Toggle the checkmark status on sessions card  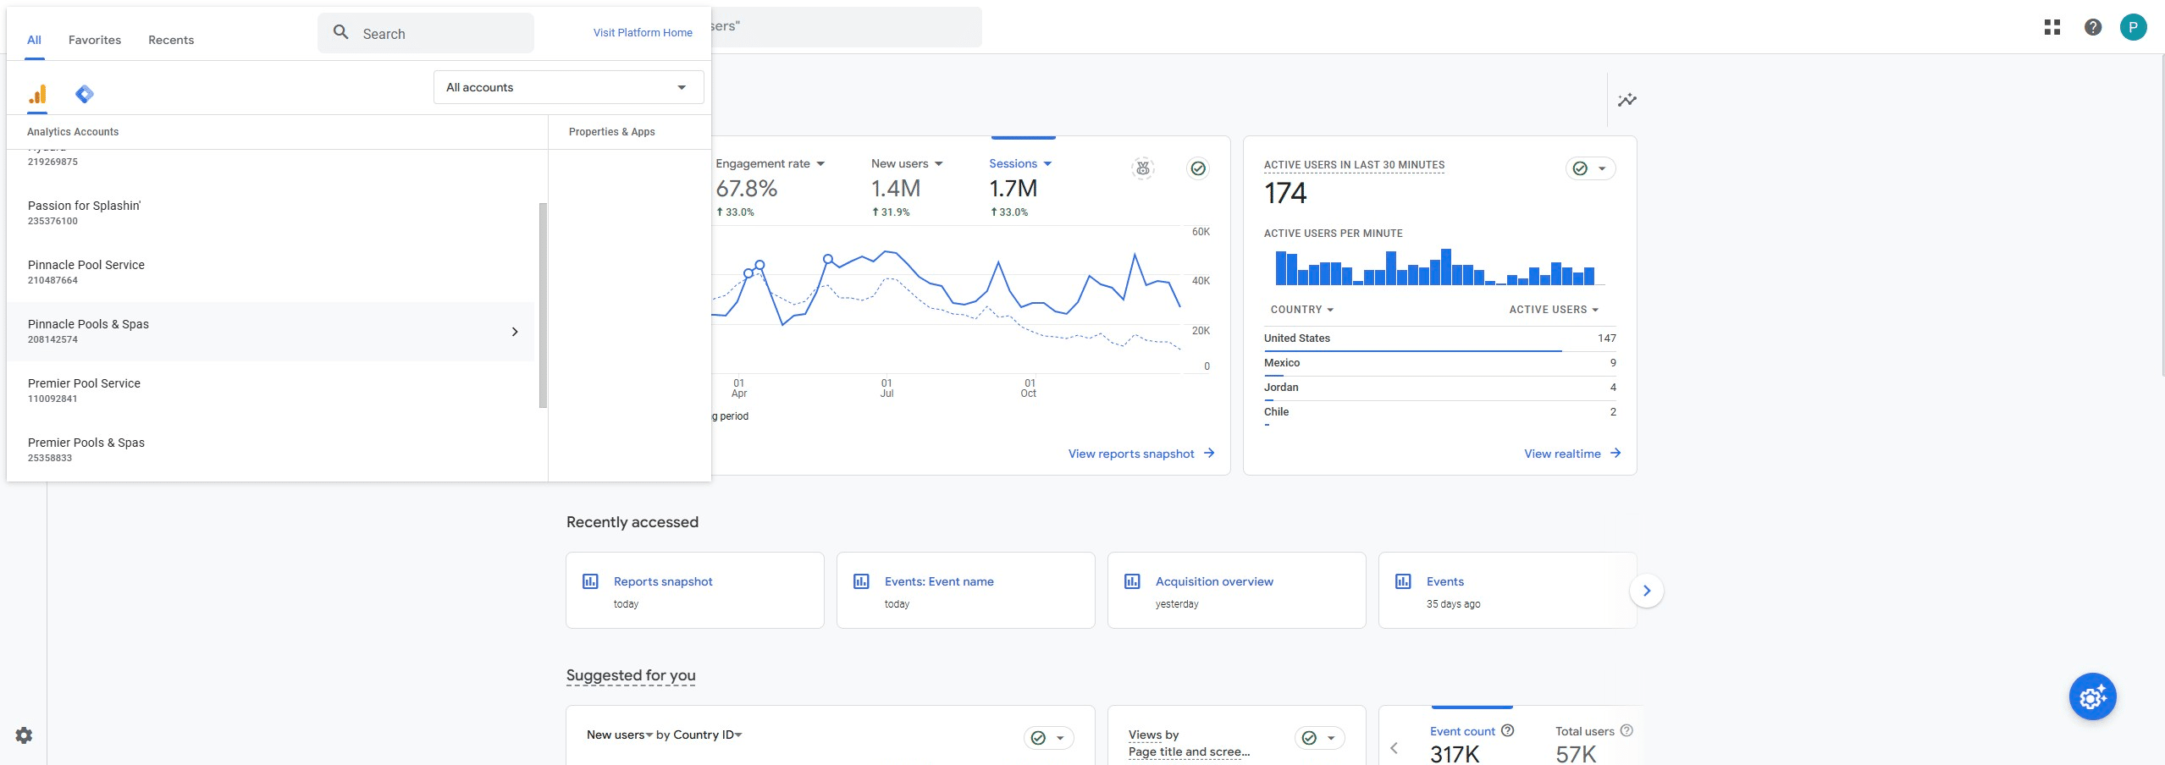[1198, 168]
